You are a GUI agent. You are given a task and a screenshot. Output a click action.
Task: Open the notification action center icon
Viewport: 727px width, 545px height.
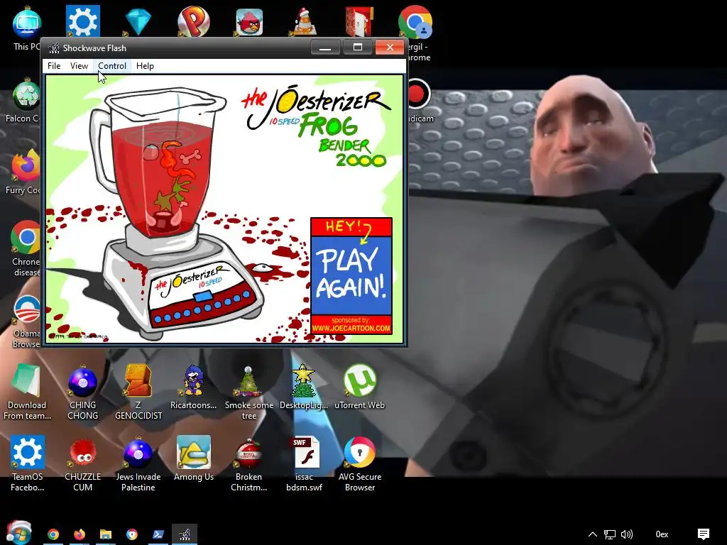(704, 534)
